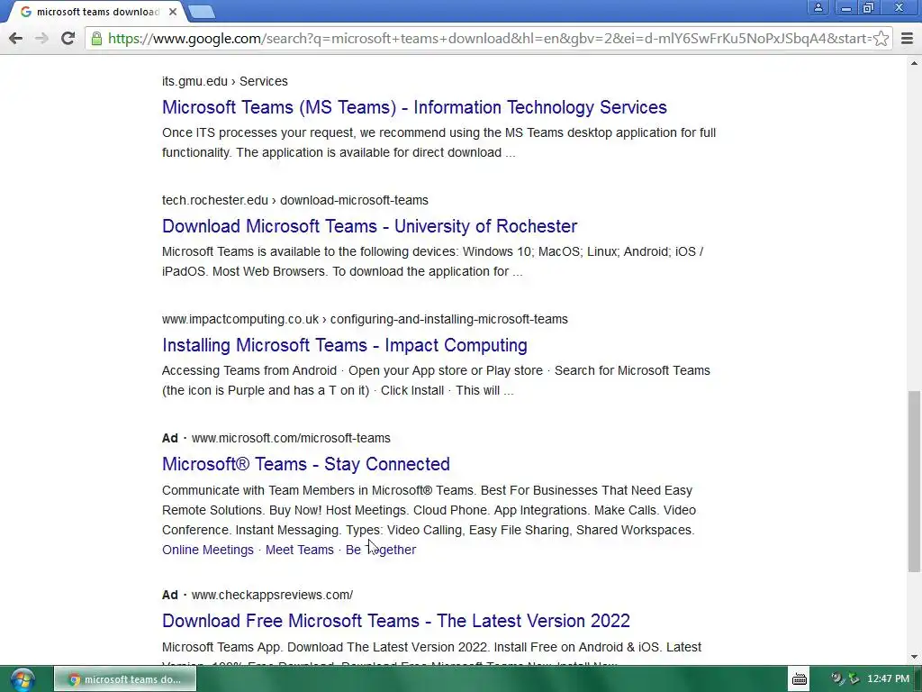
Task: Open the Chrome hamburger menu
Action: click(907, 38)
